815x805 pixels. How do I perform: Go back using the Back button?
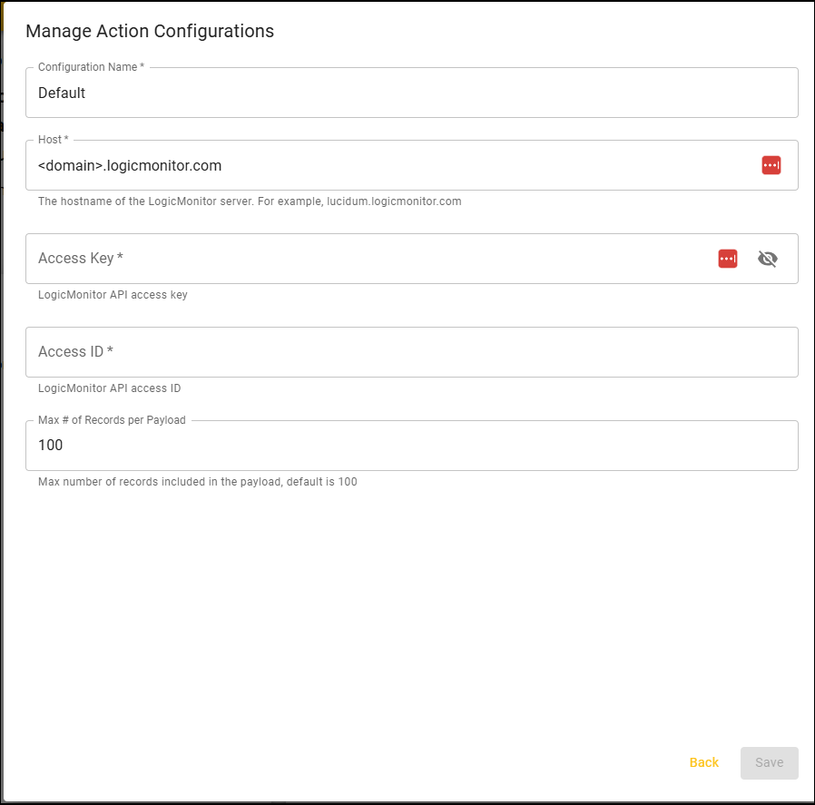click(703, 762)
